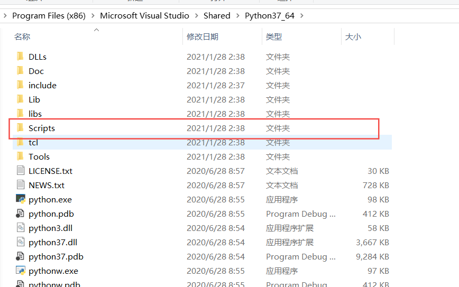Screen dimensions: 459x287
Task: Click the python.pdb file icon
Action: click(x=20, y=214)
